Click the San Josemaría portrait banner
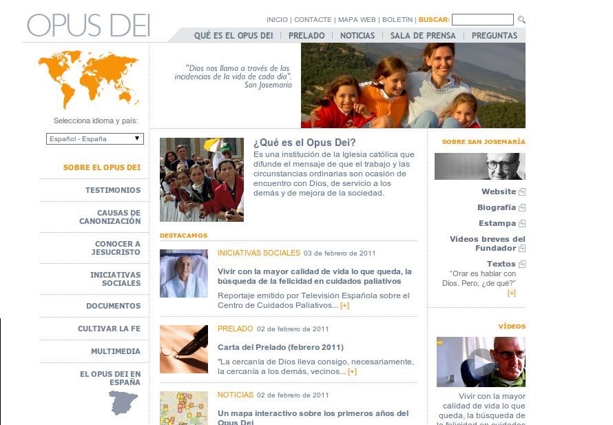 pos(480,166)
